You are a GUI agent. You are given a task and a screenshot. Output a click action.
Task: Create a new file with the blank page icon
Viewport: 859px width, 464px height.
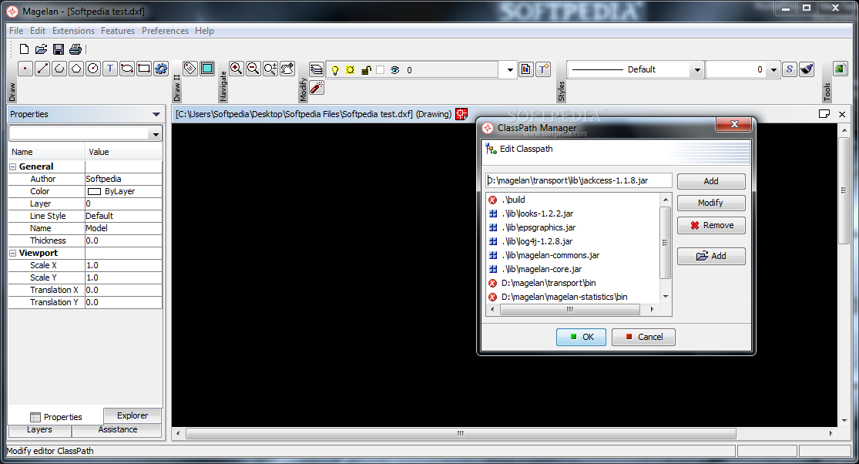24,49
